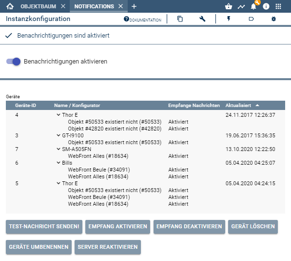Add a new tab with plus
The width and height of the screenshot is (291, 261).
click(134, 6)
